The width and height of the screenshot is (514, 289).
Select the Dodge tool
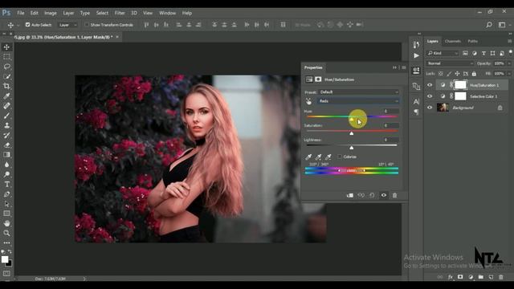click(6, 174)
